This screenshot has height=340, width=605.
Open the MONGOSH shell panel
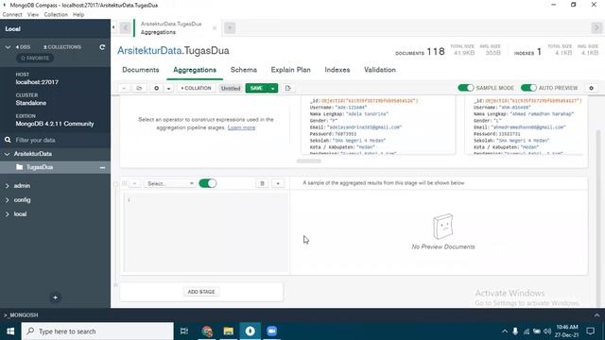click(21, 314)
